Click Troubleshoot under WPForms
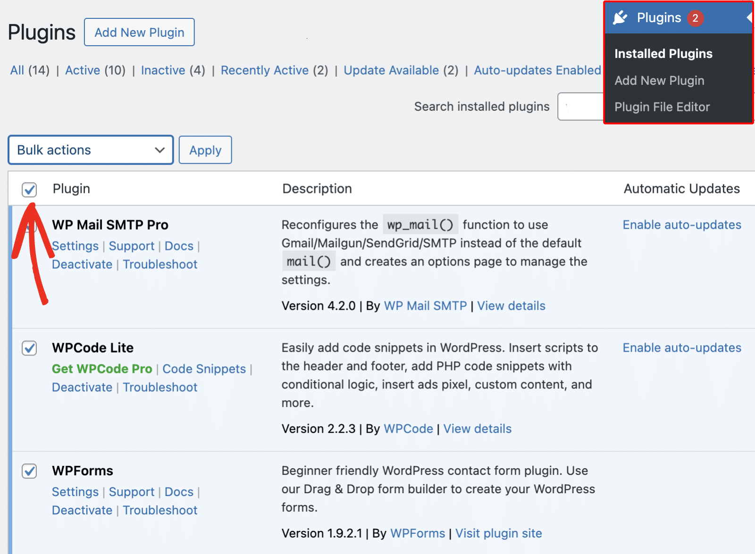Viewport: 755px width, 554px height. tap(160, 511)
